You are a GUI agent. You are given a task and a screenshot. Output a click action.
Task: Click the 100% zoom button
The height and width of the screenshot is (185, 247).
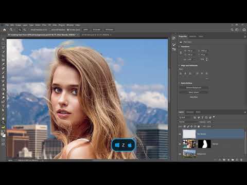pos(85,30)
